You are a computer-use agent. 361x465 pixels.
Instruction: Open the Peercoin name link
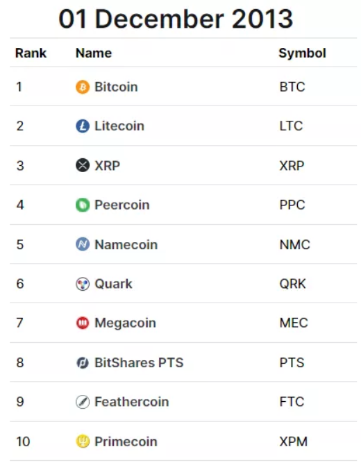pos(122,205)
